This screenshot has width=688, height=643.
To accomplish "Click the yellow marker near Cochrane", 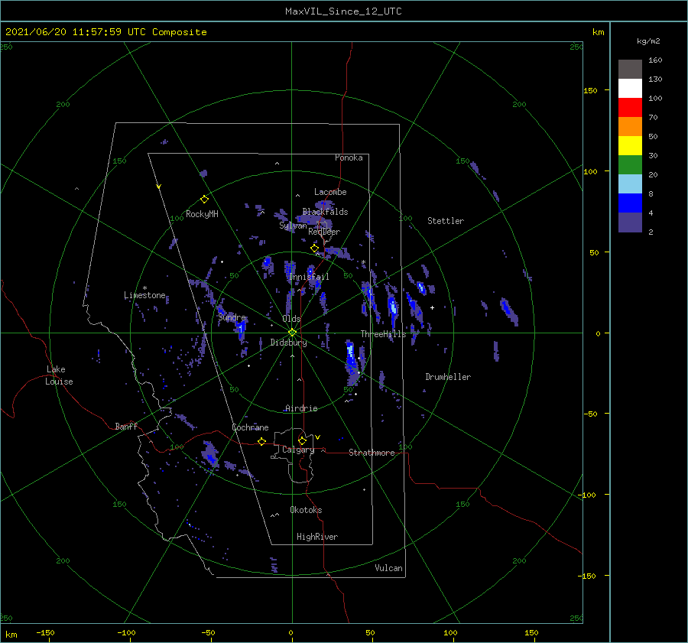I will coord(261,441).
